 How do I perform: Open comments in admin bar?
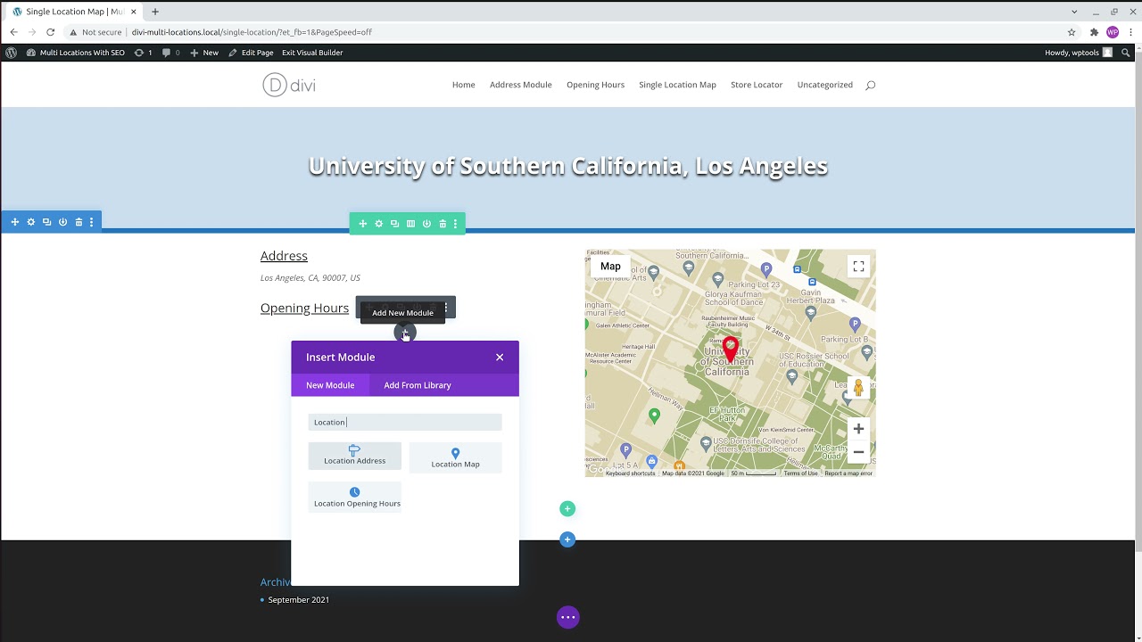(170, 53)
